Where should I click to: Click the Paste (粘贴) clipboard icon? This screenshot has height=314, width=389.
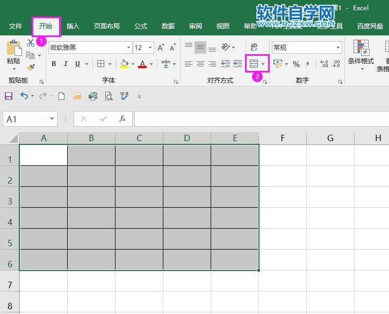coord(13,50)
